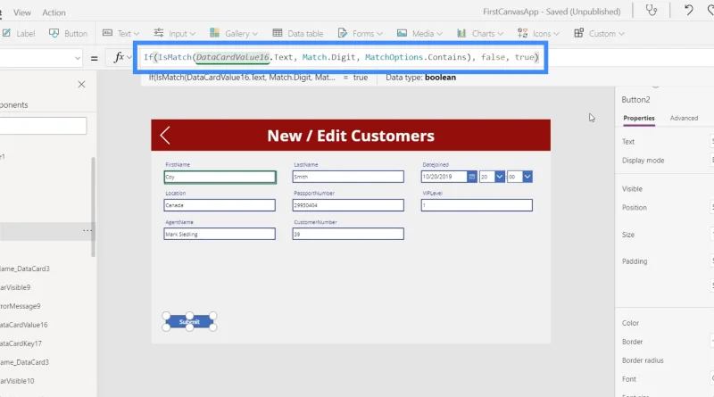
Task: Click the Location input field
Action: 220,205
